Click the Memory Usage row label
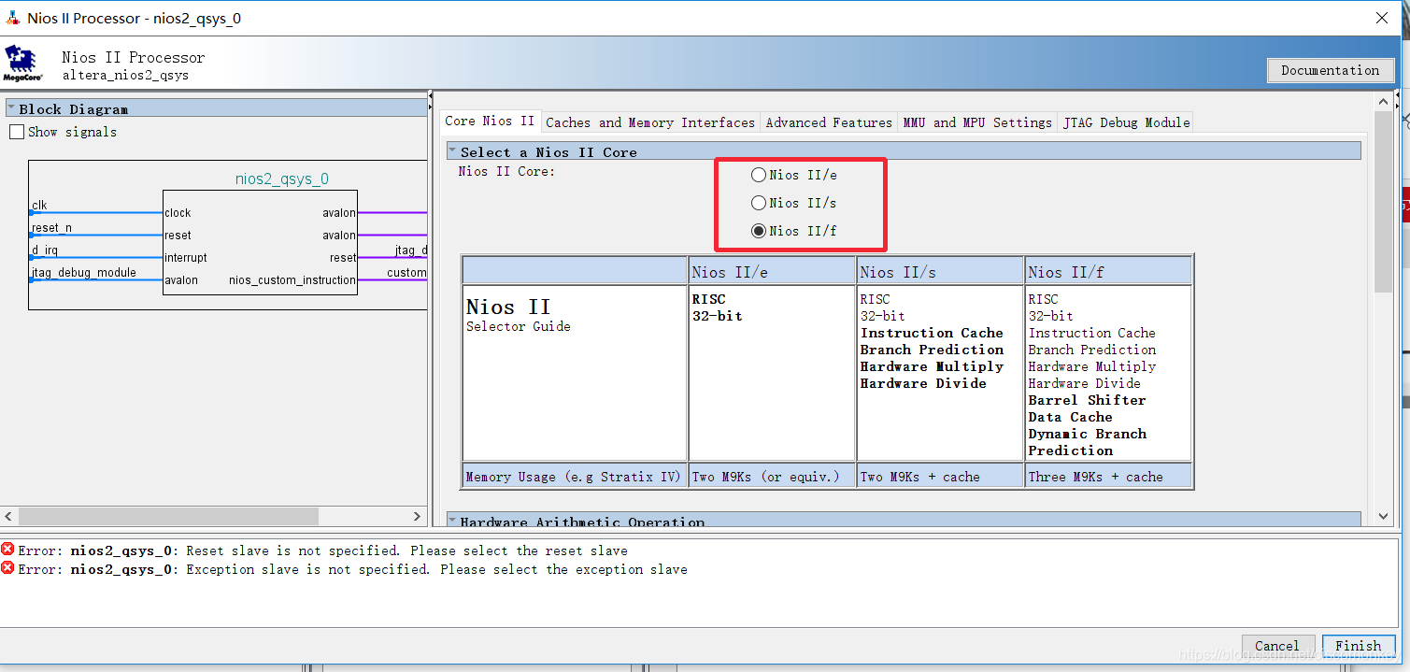The image size is (1410, 672). click(574, 477)
